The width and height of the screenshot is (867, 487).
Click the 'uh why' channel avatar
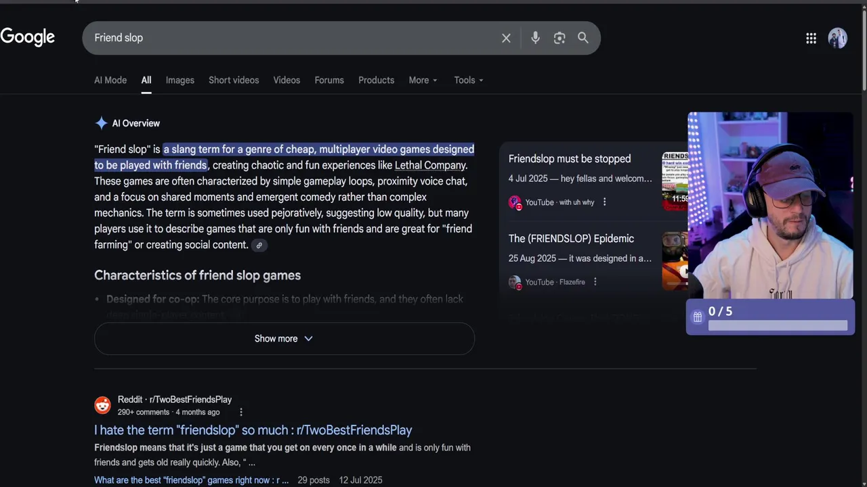tap(515, 202)
